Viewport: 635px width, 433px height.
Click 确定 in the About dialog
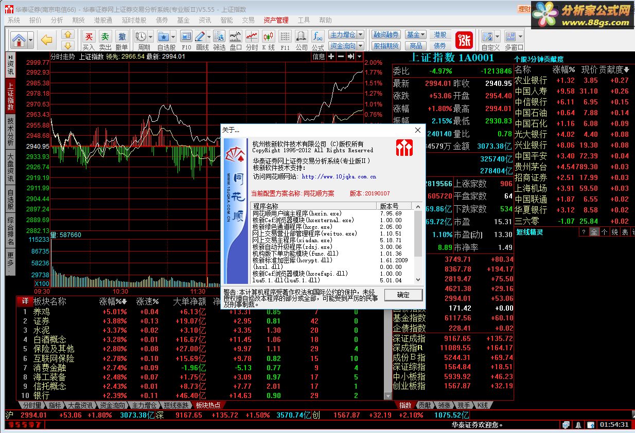tap(403, 295)
